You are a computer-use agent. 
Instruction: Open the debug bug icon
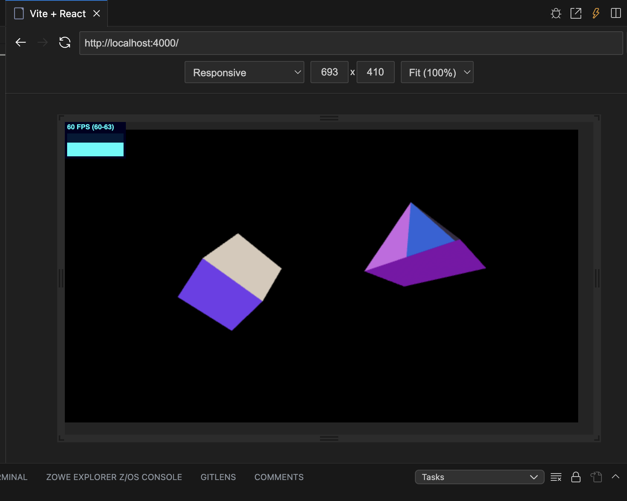(x=556, y=14)
